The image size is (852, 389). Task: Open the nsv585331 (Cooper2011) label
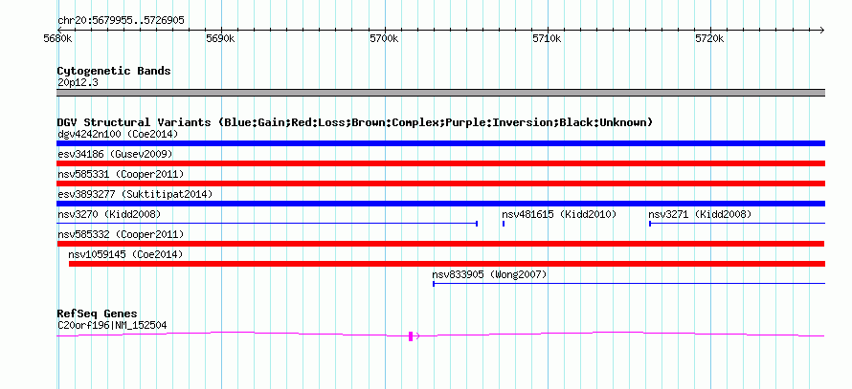point(120,174)
